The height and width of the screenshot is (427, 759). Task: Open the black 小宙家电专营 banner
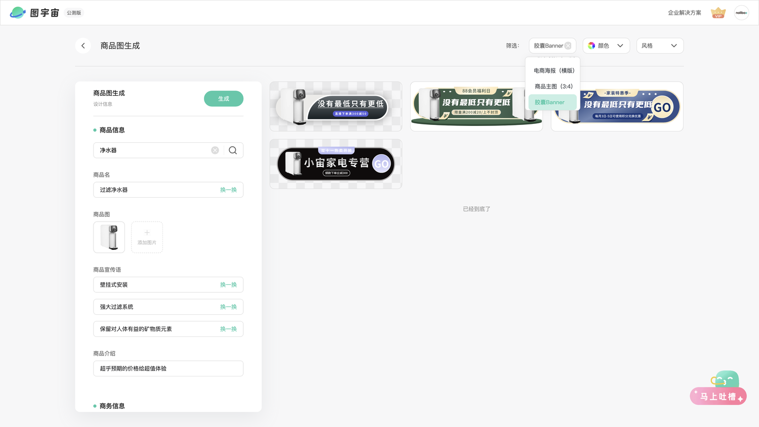(336, 164)
